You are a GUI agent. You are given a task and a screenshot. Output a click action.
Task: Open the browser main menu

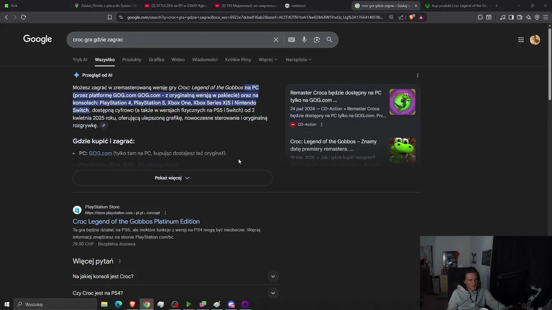(x=546, y=17)
